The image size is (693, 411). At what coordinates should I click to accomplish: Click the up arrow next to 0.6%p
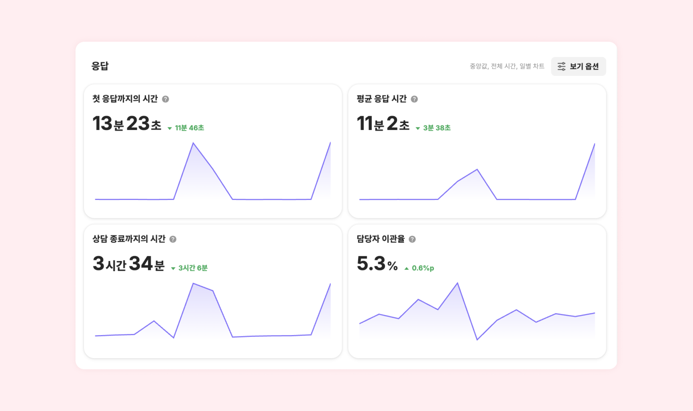point(406,268)
